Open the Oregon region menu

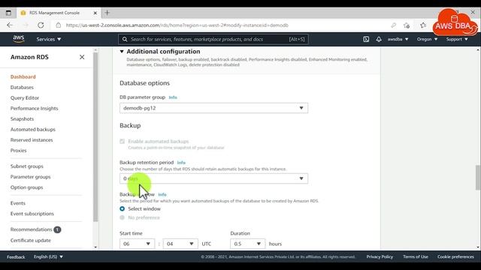[427, 39]
